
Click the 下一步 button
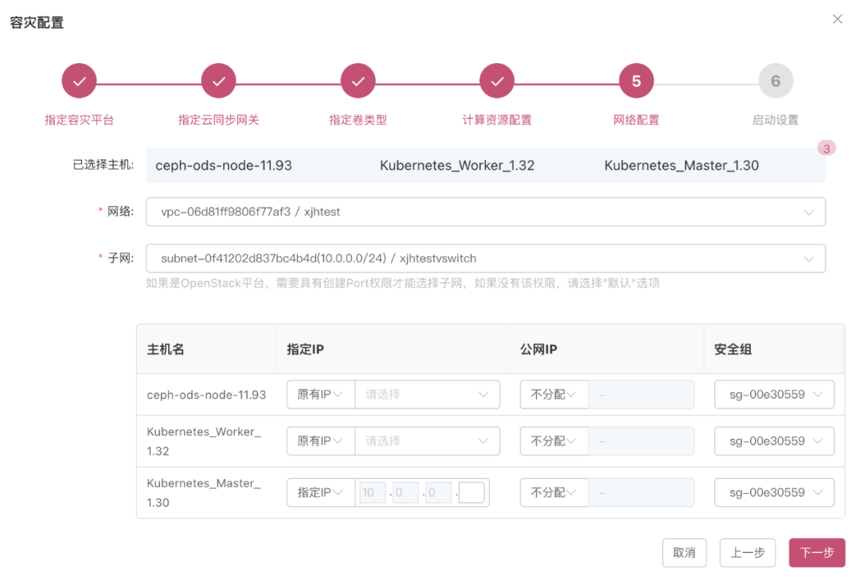(x=817, y=553)
